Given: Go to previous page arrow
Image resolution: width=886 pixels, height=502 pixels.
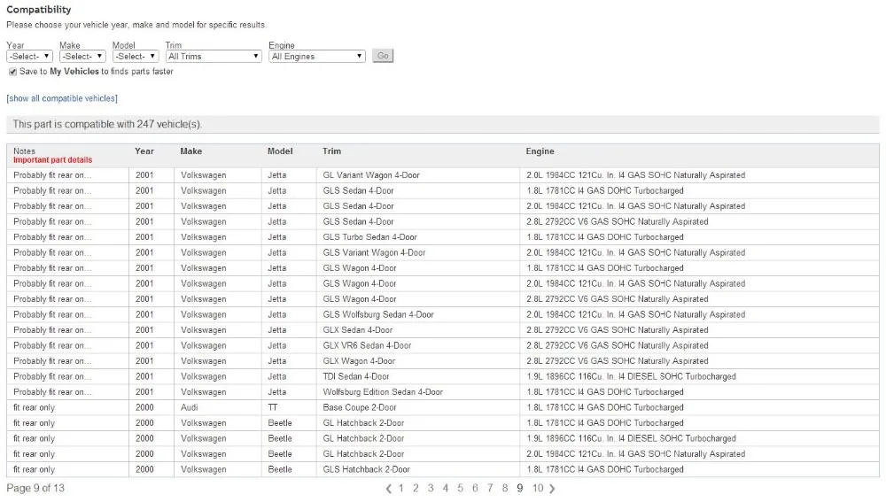Looking at the screenshot, I should pyautogui.click(x=389, y=489).
